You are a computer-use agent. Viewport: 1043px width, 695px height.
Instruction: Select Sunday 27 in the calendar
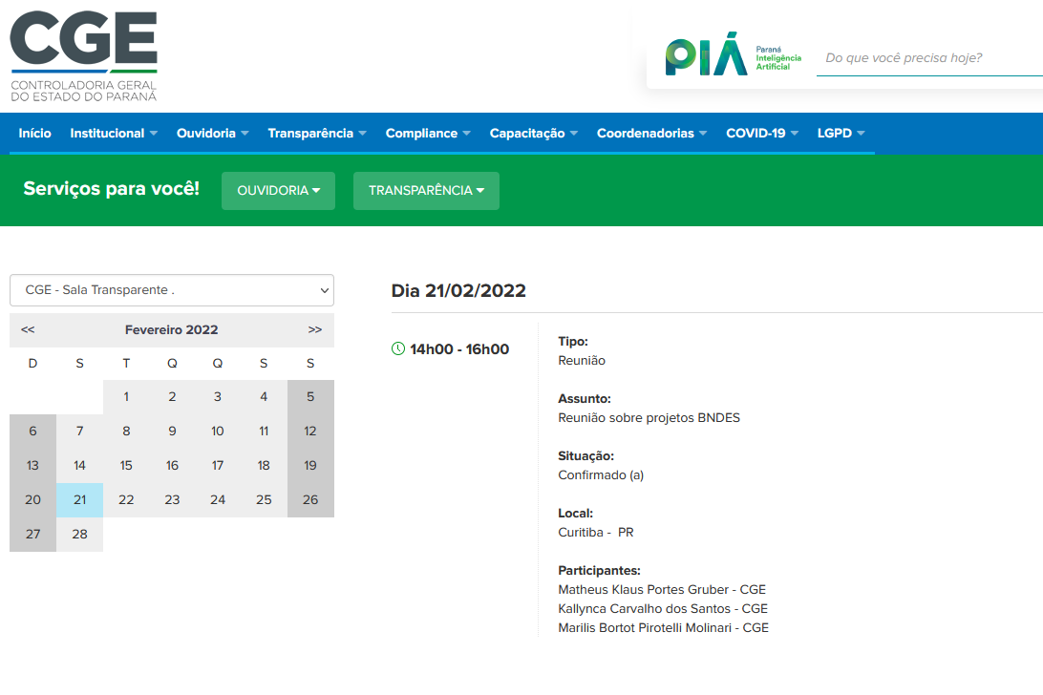(32, 535)
